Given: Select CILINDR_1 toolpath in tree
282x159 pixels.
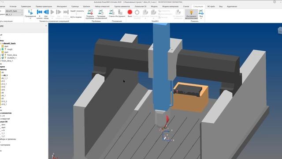Looking at the screenshot, I should [12, 58].
